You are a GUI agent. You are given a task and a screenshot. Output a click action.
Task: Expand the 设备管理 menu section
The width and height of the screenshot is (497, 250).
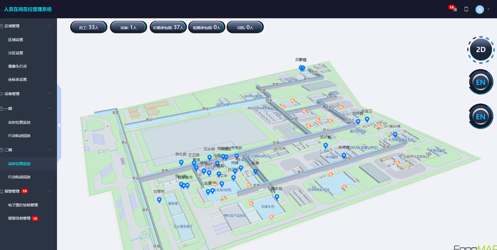pyautogui.click(x=50, y=94)
